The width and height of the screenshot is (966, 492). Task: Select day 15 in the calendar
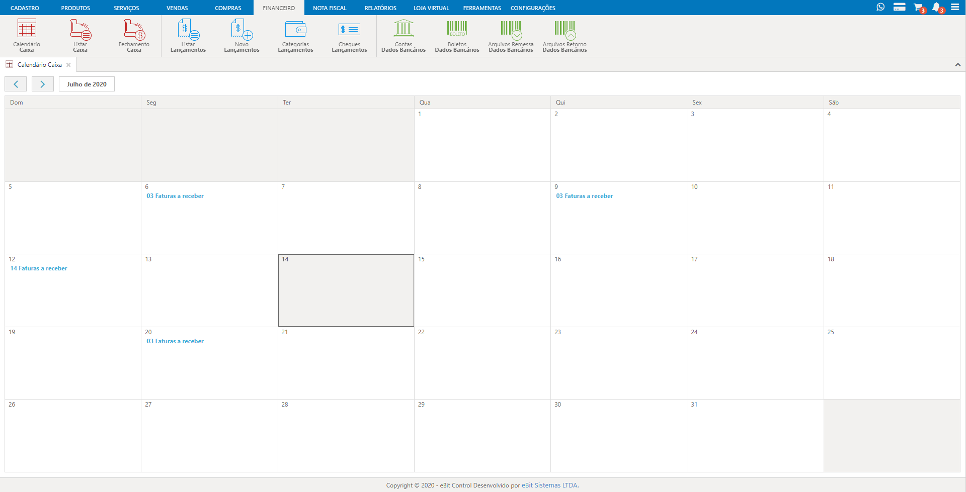482,290
